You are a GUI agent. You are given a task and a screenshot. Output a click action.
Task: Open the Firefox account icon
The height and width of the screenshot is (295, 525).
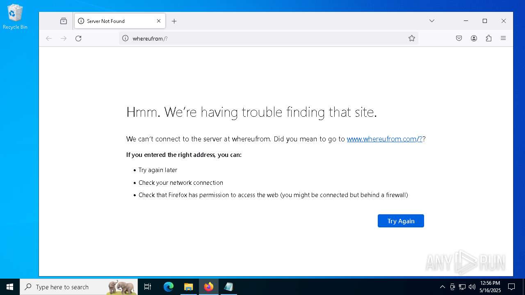pos(474,38)
